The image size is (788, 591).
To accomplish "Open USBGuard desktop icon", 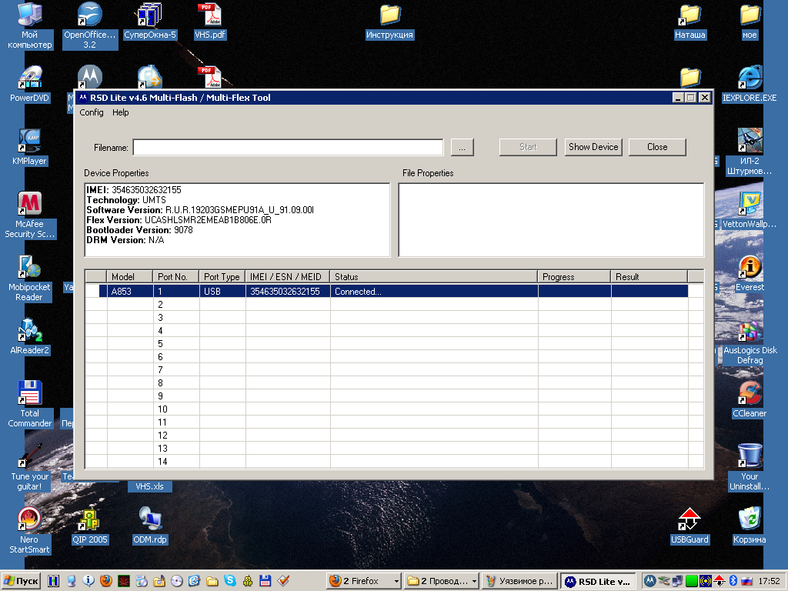I will (689, 526).
